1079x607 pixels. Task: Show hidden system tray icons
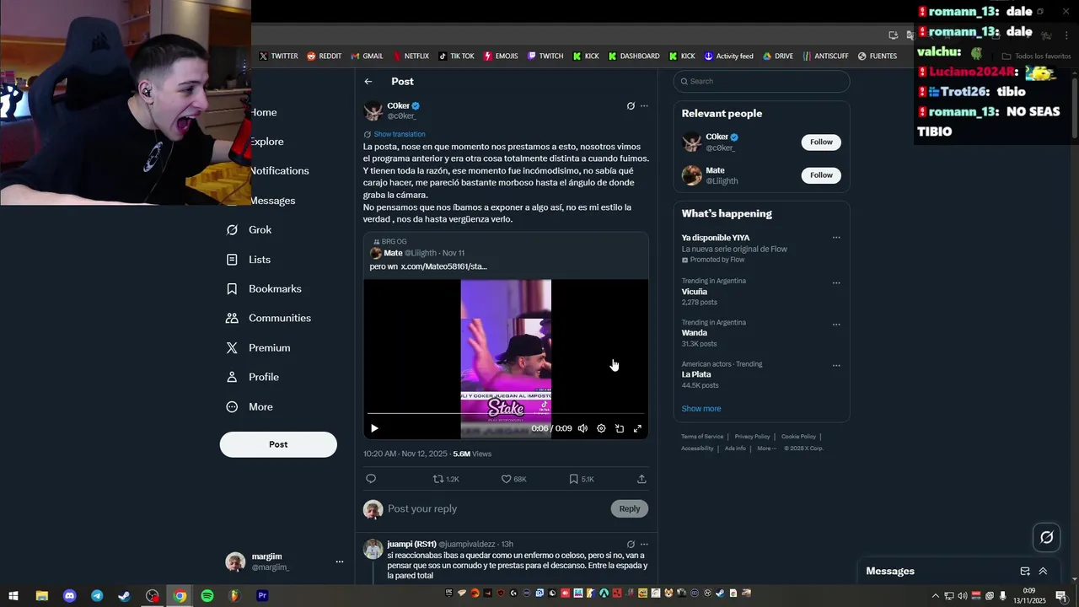[x=935, y=596]
